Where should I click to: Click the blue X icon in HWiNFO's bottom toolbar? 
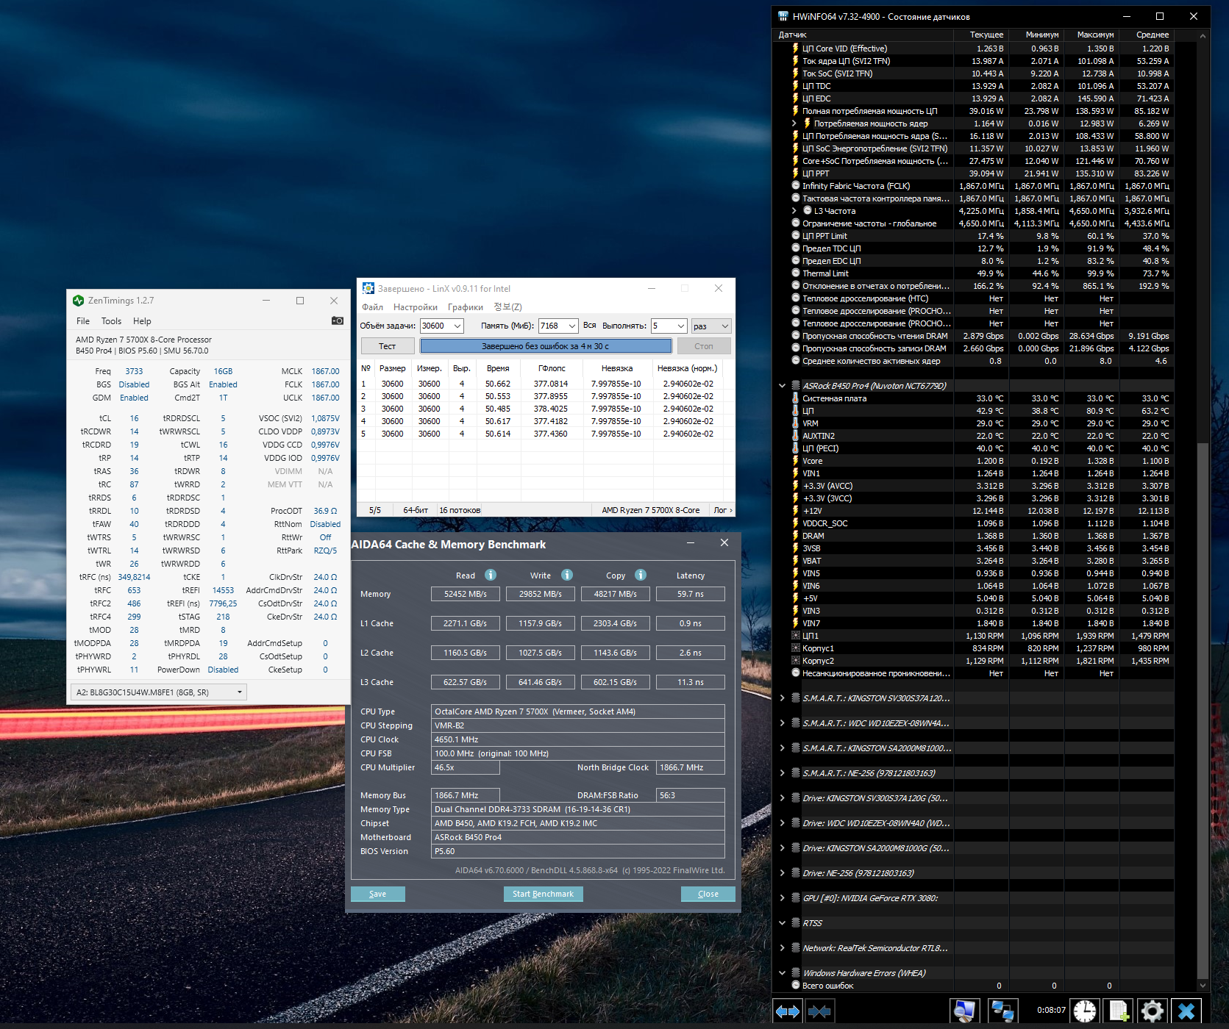[x=1186, y=1011]
